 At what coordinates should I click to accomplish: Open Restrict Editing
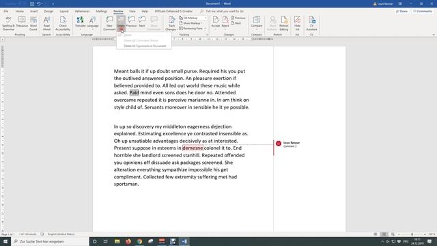tap(284, 23)
